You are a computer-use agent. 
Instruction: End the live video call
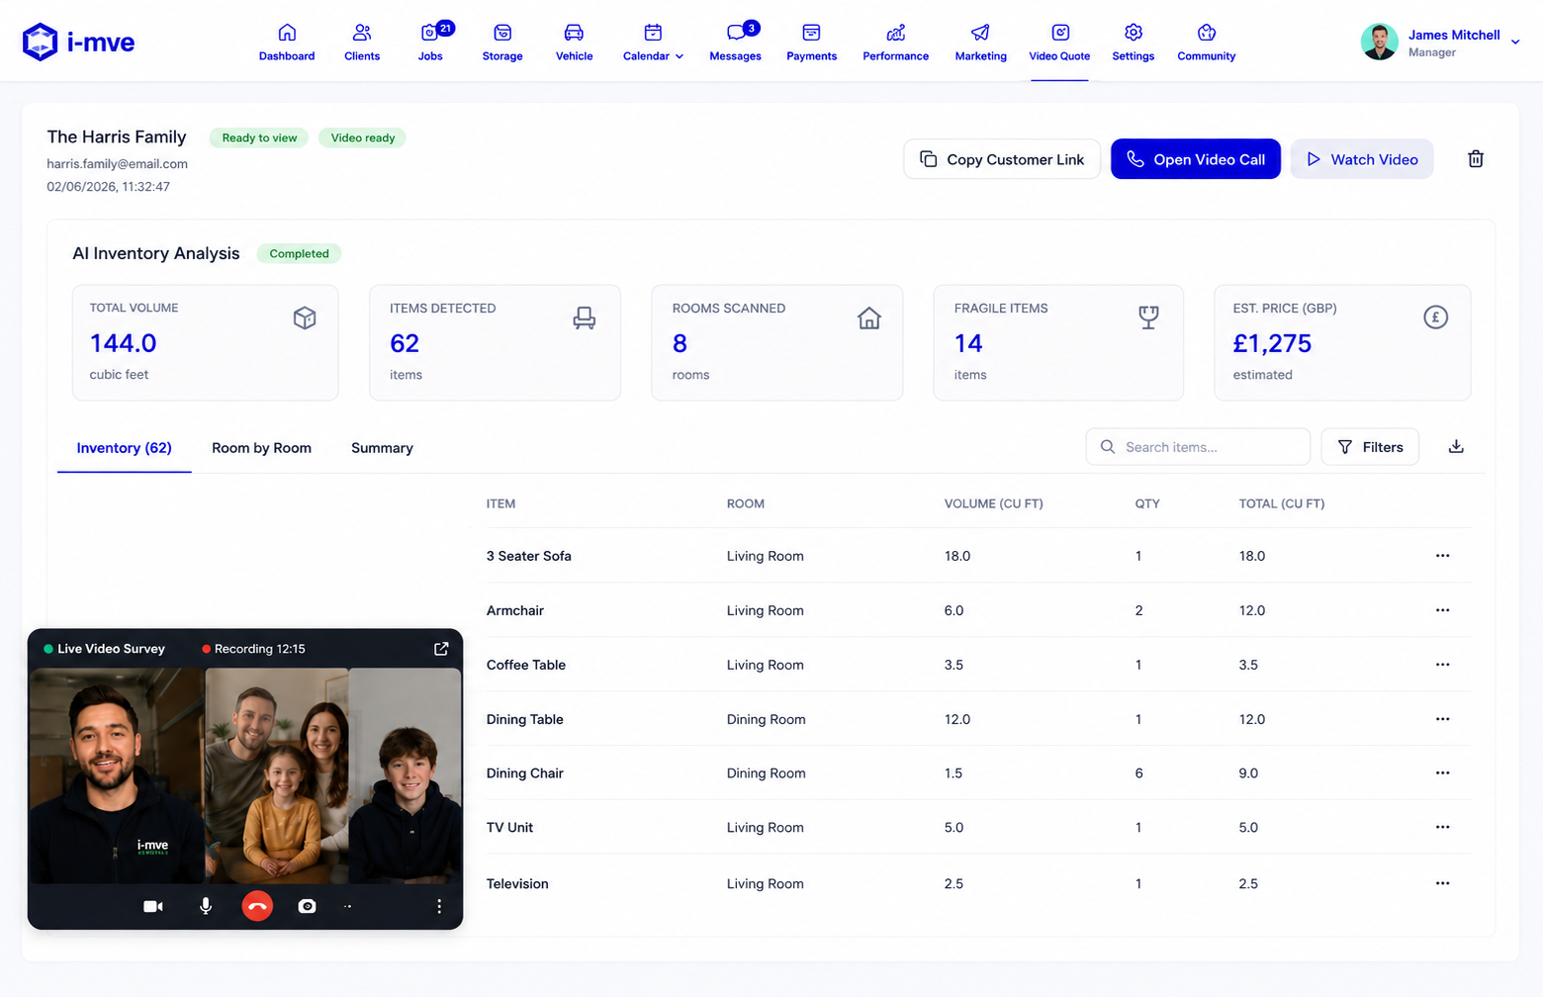(257, 906)
